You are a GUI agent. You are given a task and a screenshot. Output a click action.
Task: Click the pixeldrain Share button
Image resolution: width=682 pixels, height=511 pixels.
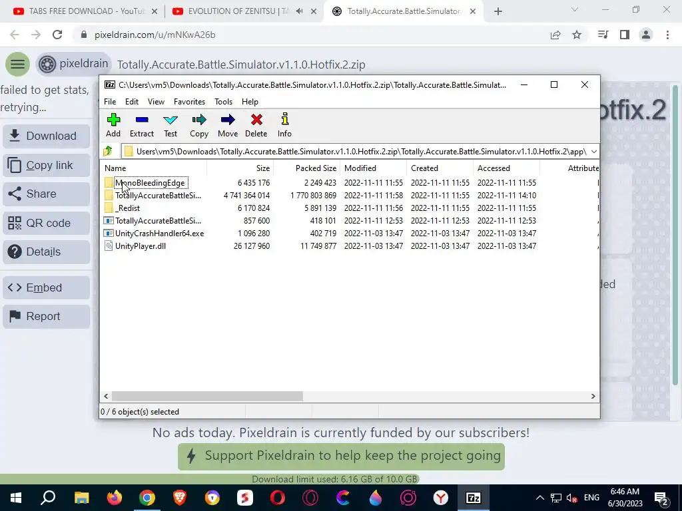tap(46, 194)
